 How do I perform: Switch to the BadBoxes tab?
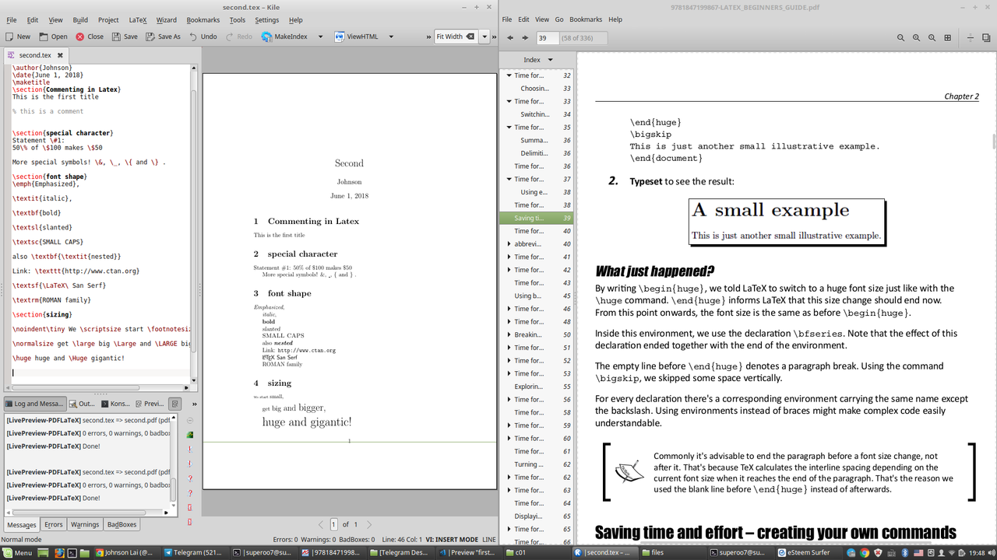[x=122, y=524]
